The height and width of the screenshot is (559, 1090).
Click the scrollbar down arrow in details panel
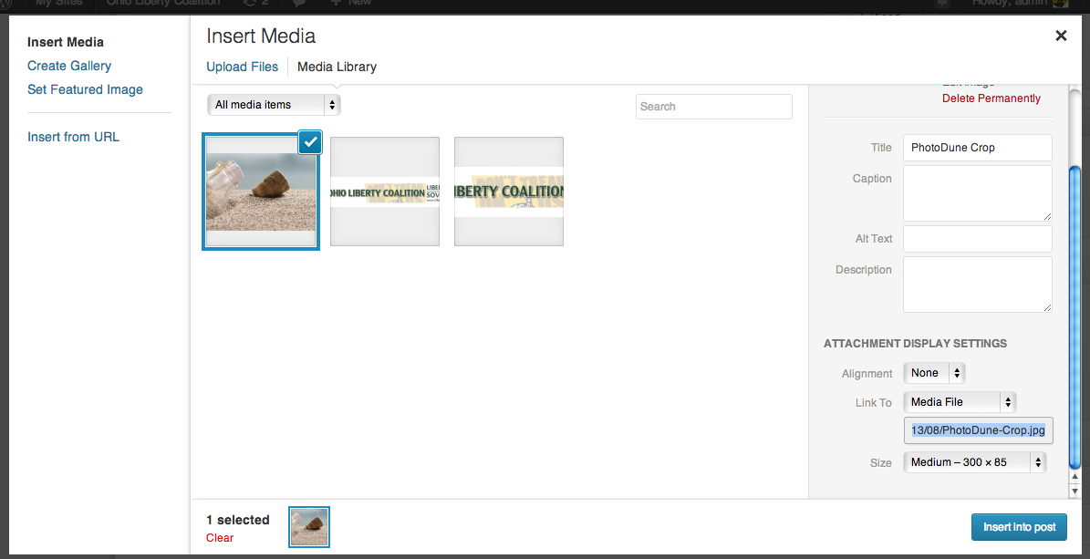(x=1074, y=491)
